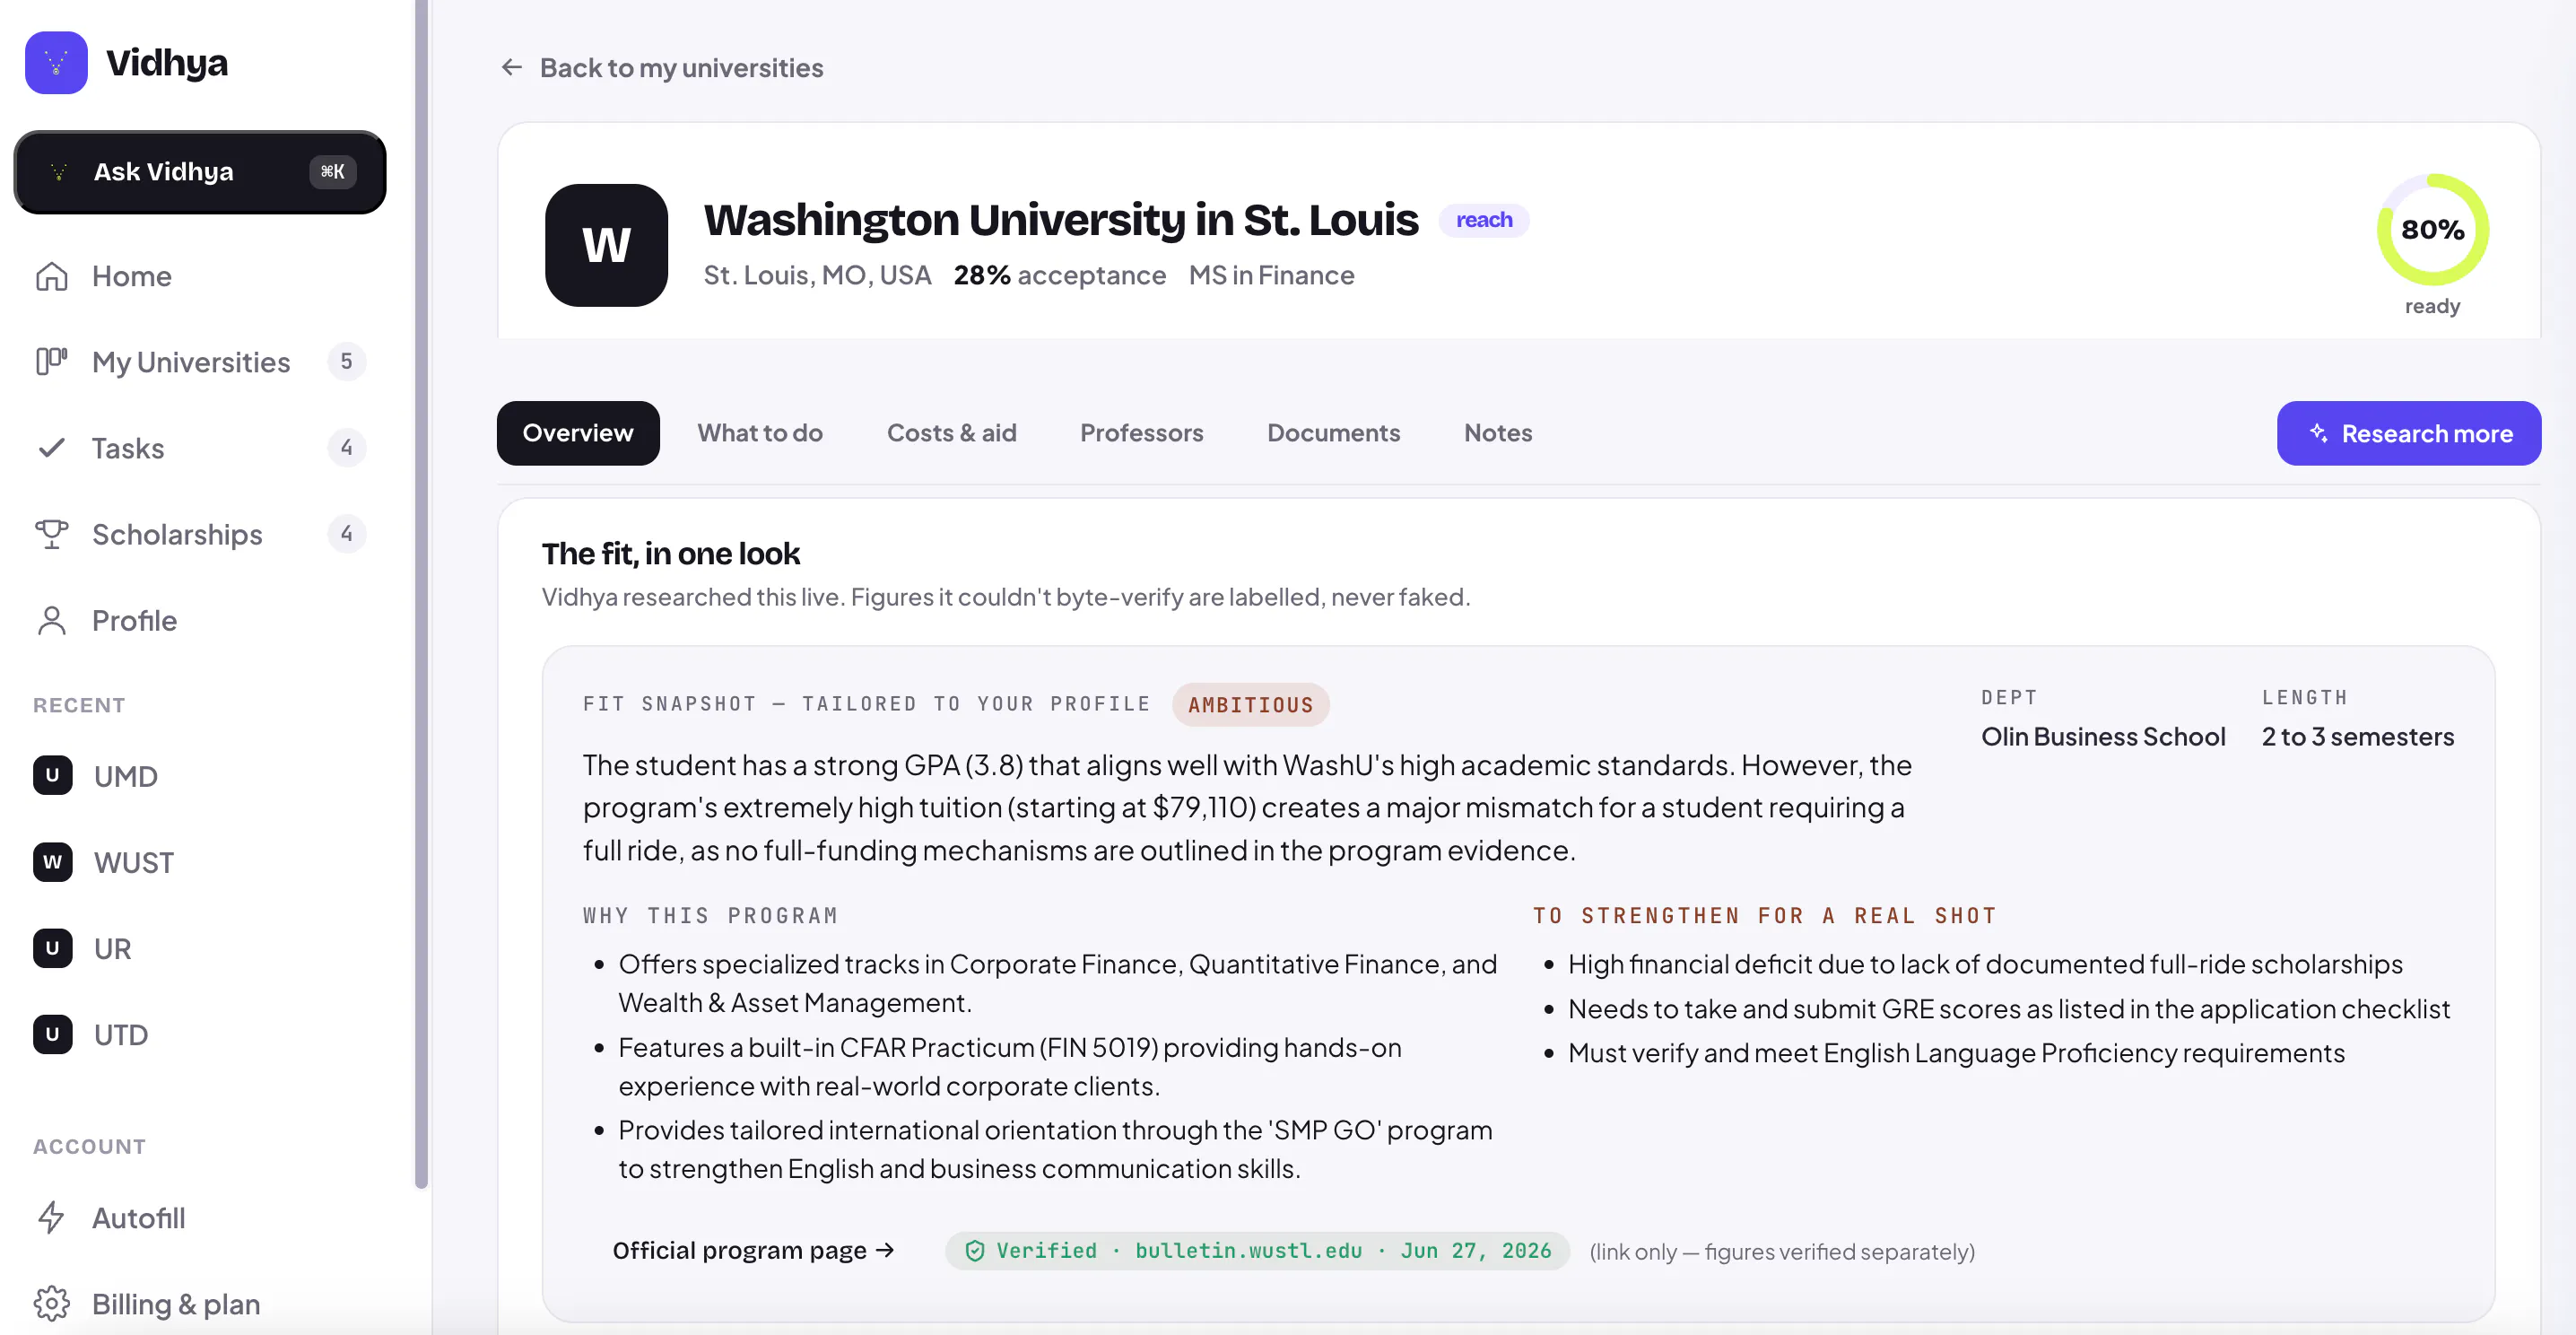Click the MS in Finance program text
This screenshot has height=1335, width=2576.
click(x=1271, y=275)
